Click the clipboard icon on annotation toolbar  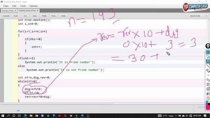208,98
